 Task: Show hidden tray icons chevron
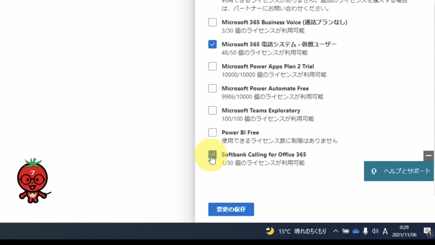[x=336, y=231]
